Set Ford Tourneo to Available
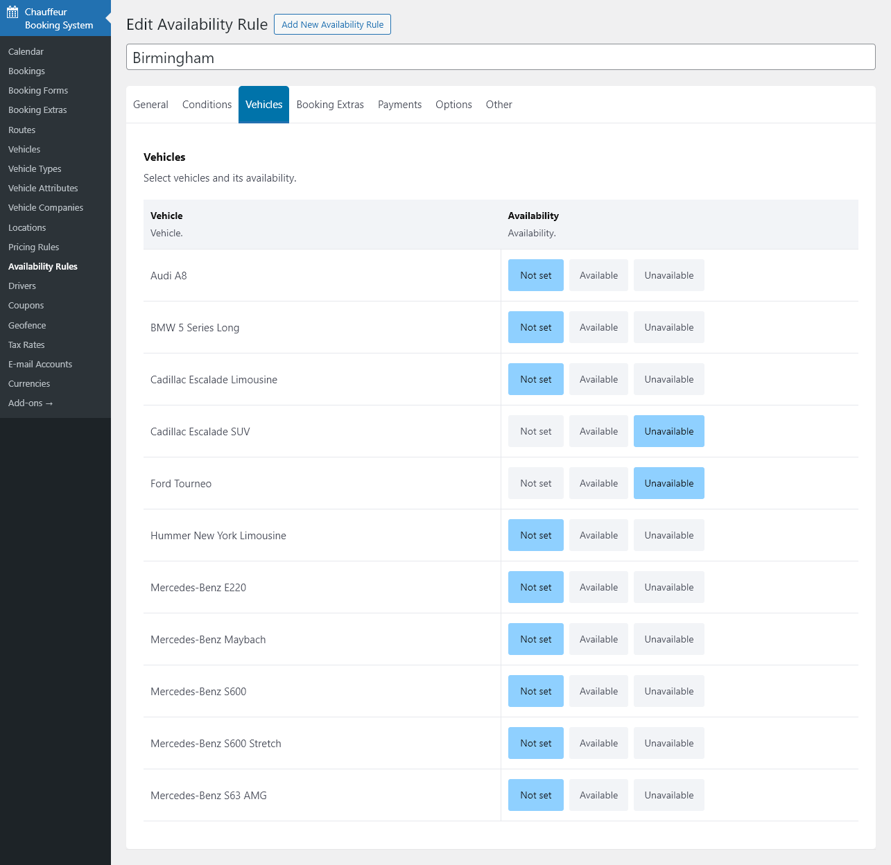The height and width of the screenshot is (865, 891). (598, 483)
